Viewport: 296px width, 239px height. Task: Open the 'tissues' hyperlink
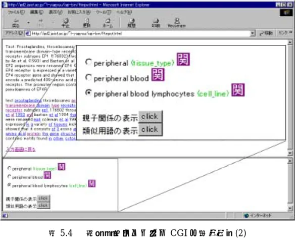tap(61, 124)
